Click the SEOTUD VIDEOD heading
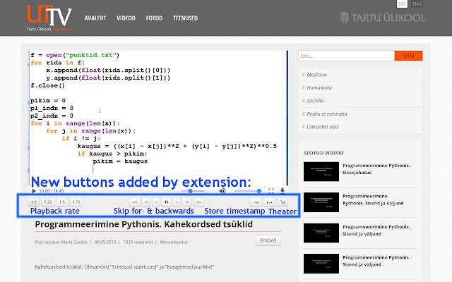 tap(323, 153)
